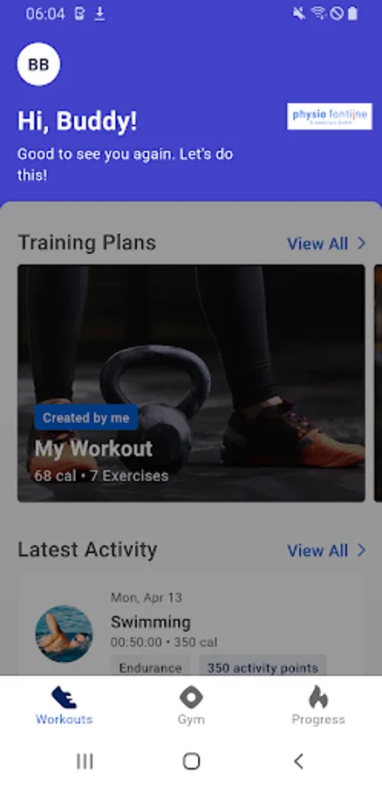Viewport: 382px width, 786px height.
Task: View All training plans link
Action: tap(317, 244)
